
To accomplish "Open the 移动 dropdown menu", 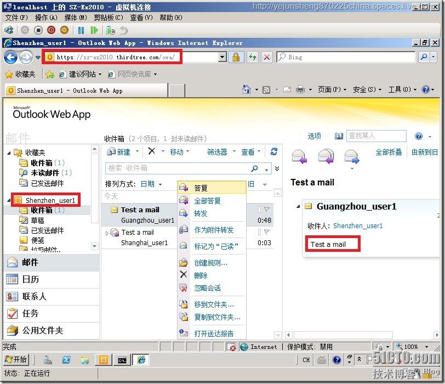I will pos(179,152).
